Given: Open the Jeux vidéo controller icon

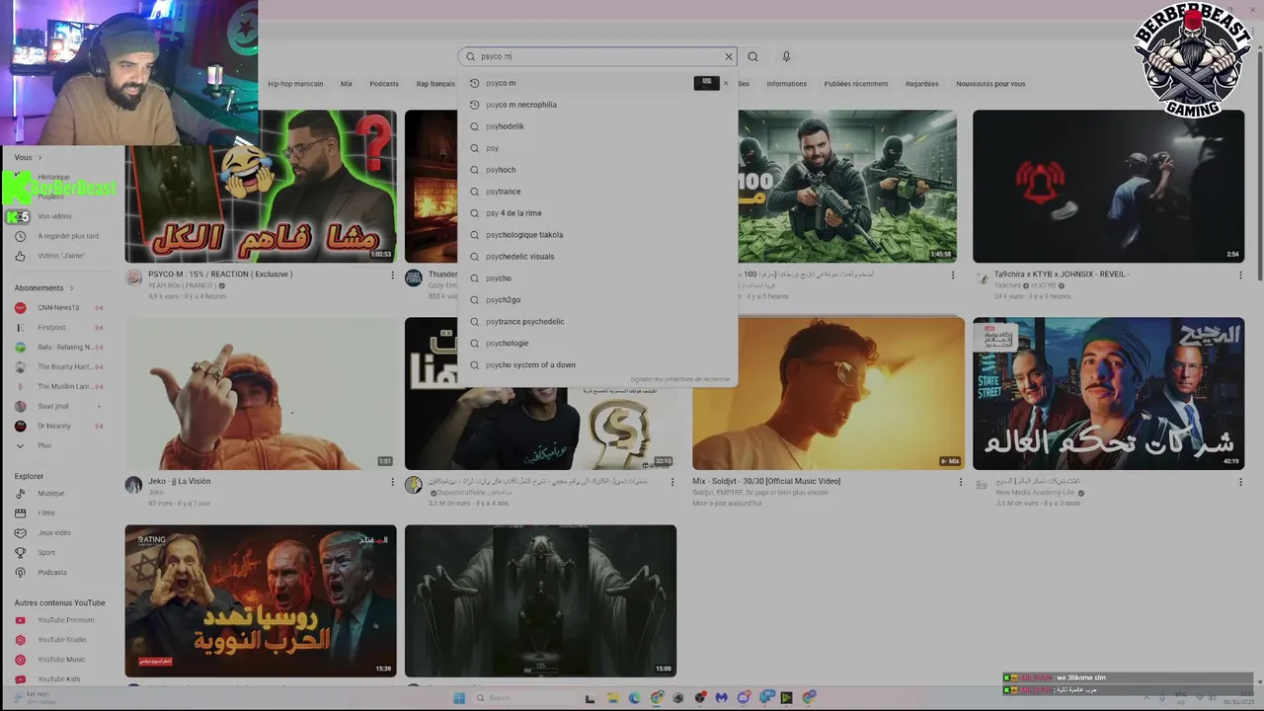Looking at the screenshot, I should pos(20,533).
